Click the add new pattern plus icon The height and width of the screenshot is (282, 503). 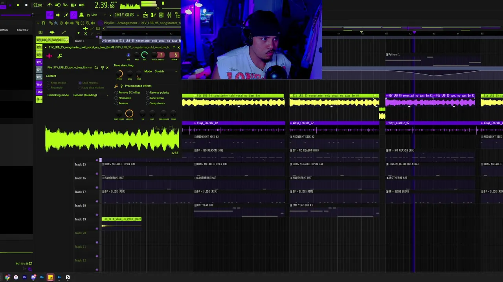(x=138, y=15)
